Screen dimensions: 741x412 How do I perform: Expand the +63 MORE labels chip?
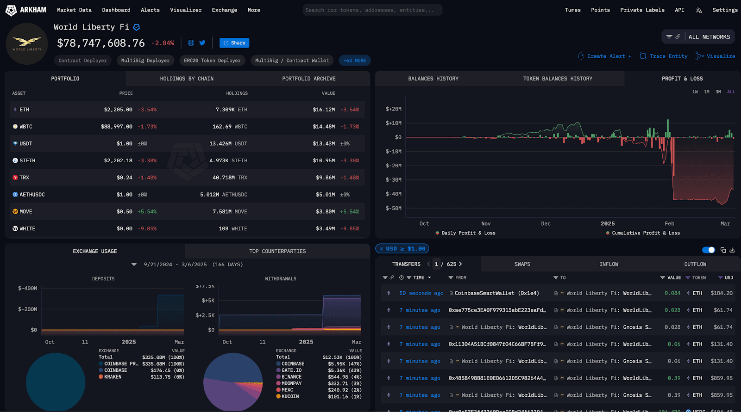tap(355, 61)
